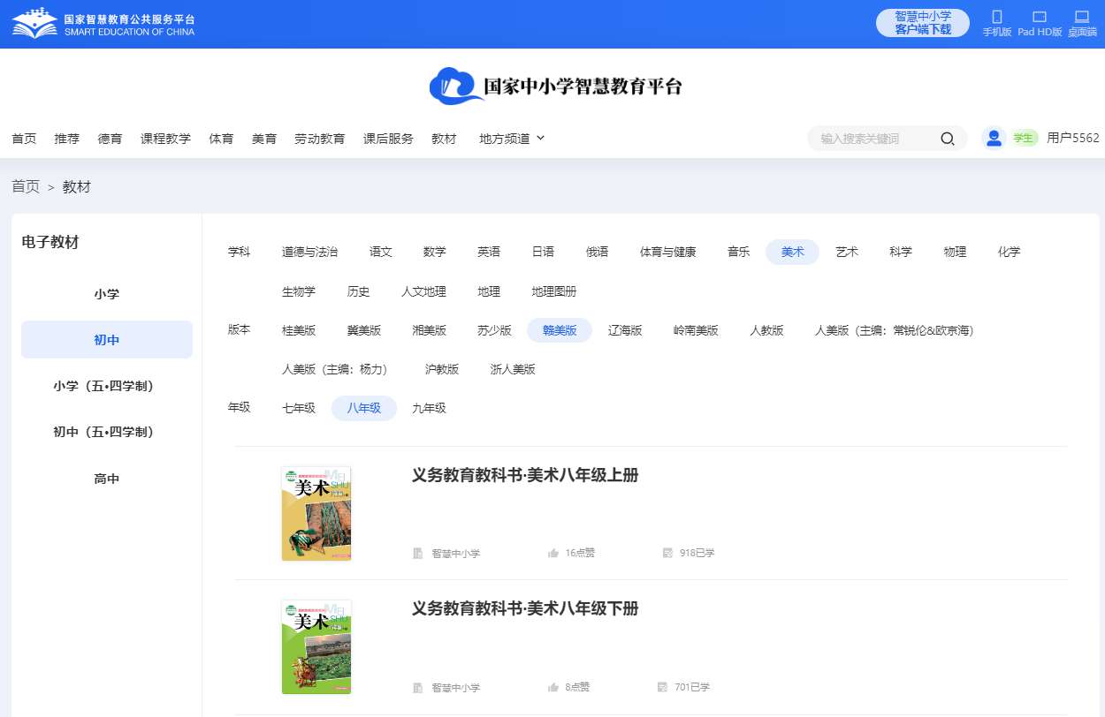Open the 德育 navigation item
Image resolution: width=1105 pixels, height=717 pixels.
pyautogui.click(x=110, y=139)
